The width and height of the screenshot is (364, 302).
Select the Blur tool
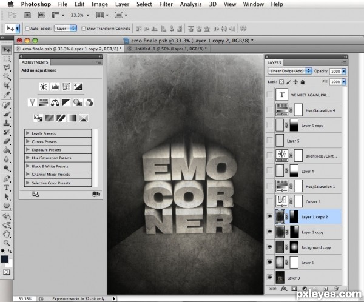[x=7, y=159]
